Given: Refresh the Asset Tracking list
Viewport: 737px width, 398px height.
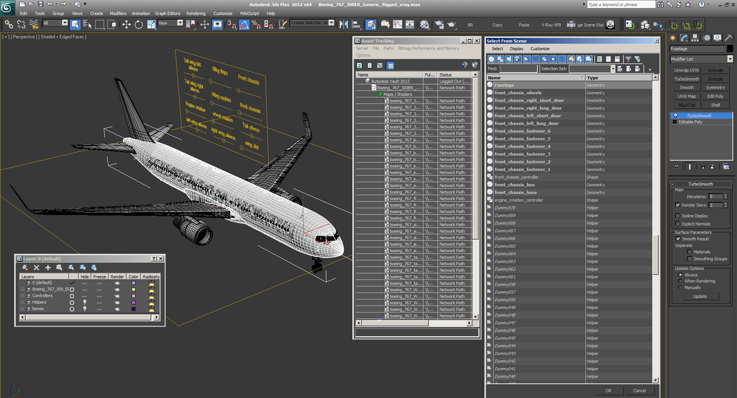Looking at the screenshot, I should [359, 65].
